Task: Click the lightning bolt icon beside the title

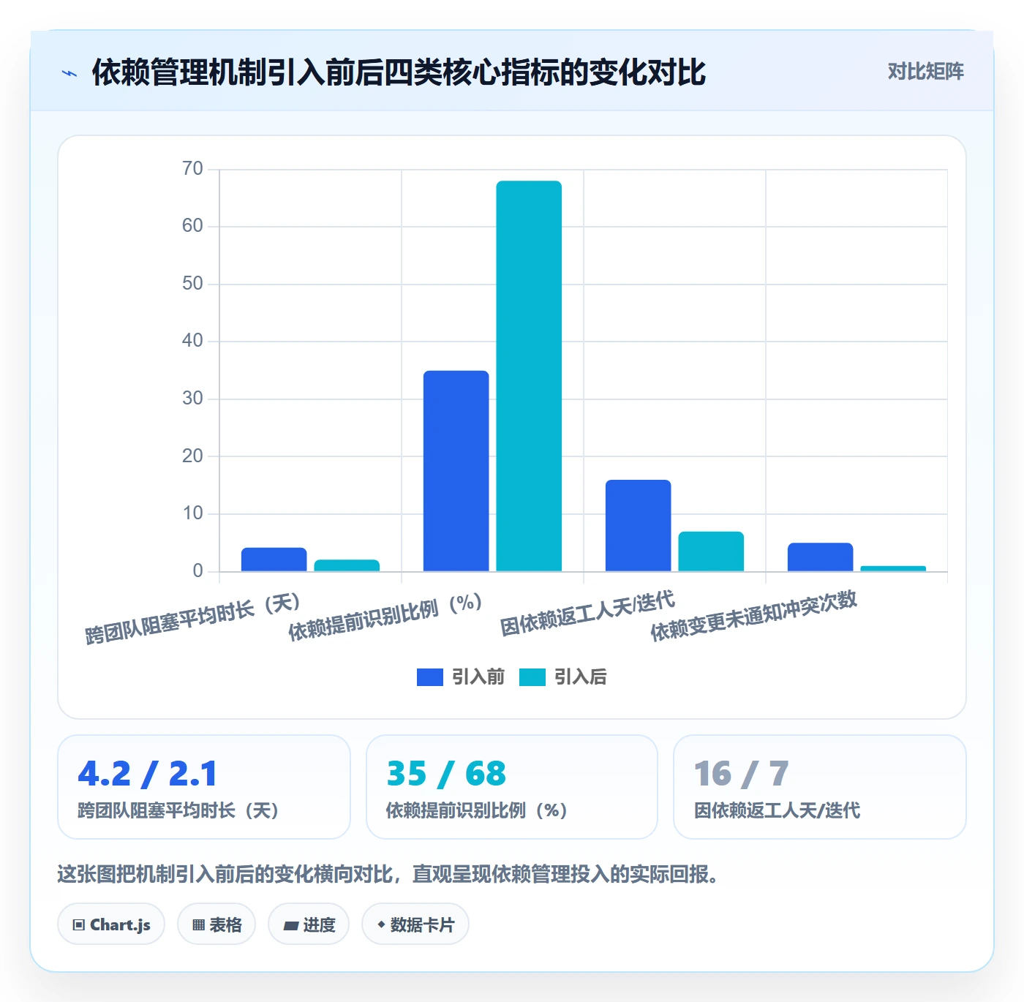Action: tap(69, 73)
